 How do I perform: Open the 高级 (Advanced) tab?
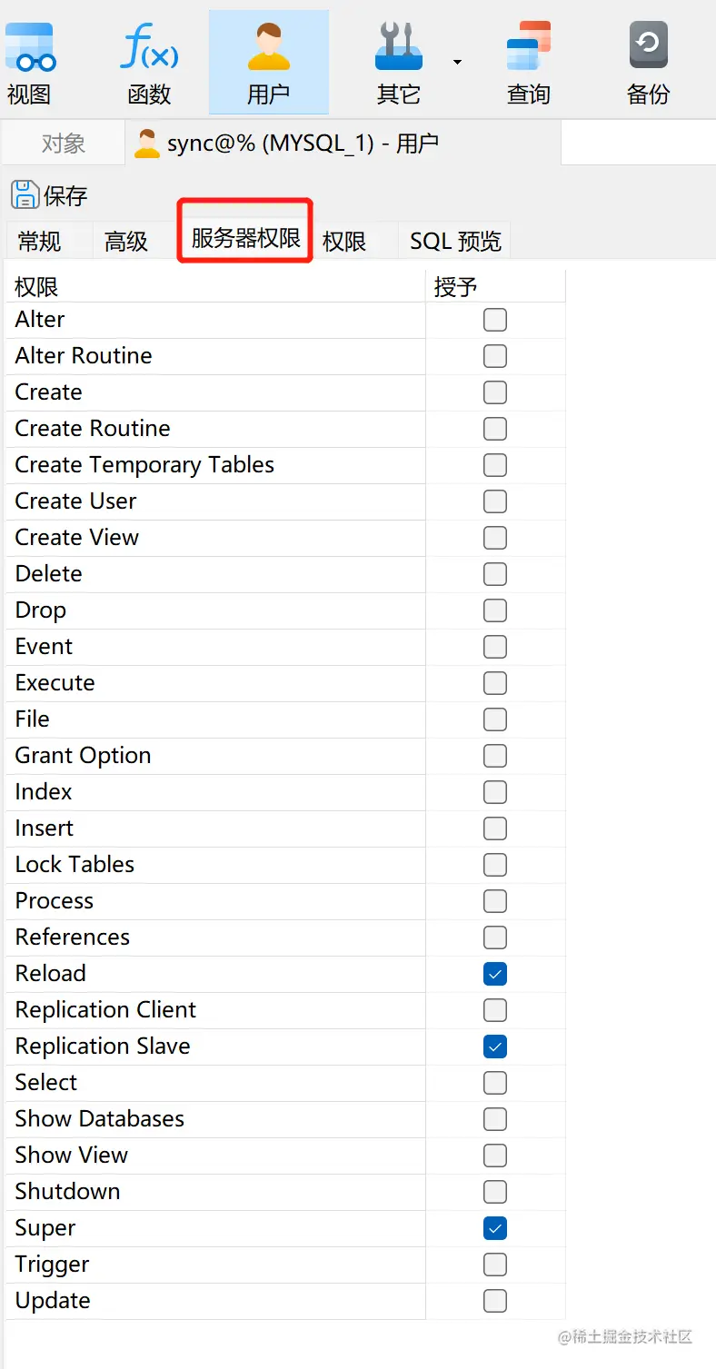pos(126,241)
